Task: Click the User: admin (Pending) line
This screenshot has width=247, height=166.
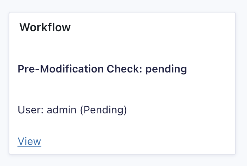Action: 72,110
